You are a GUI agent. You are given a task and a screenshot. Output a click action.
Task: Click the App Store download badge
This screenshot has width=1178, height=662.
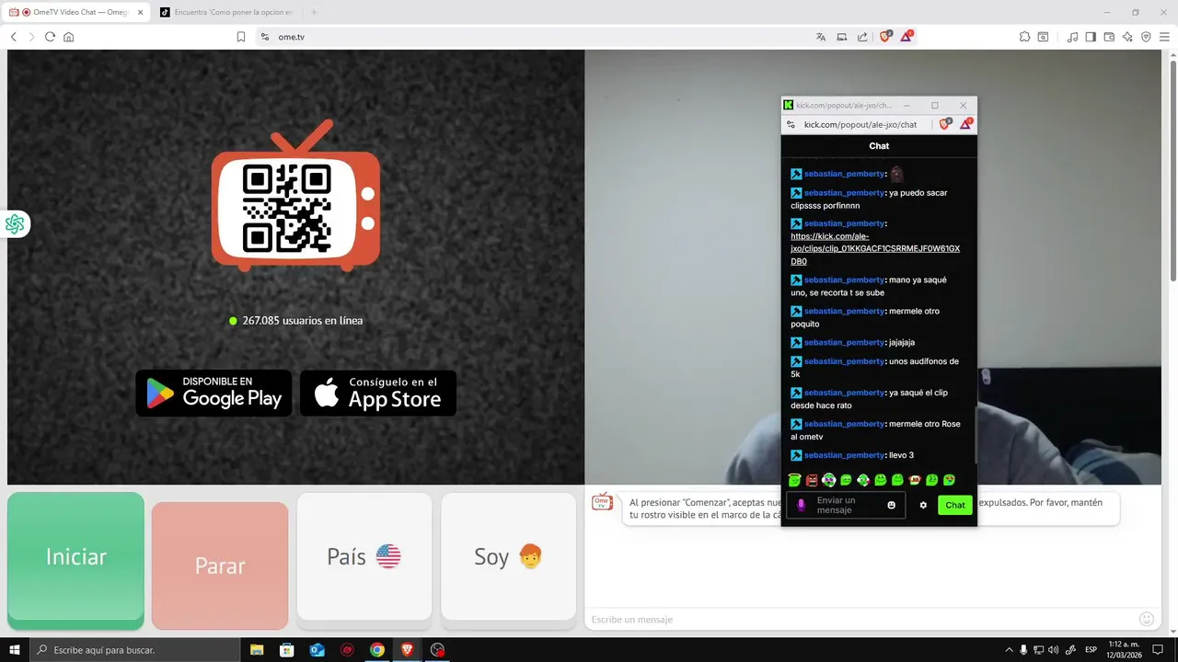coord(378,394)
